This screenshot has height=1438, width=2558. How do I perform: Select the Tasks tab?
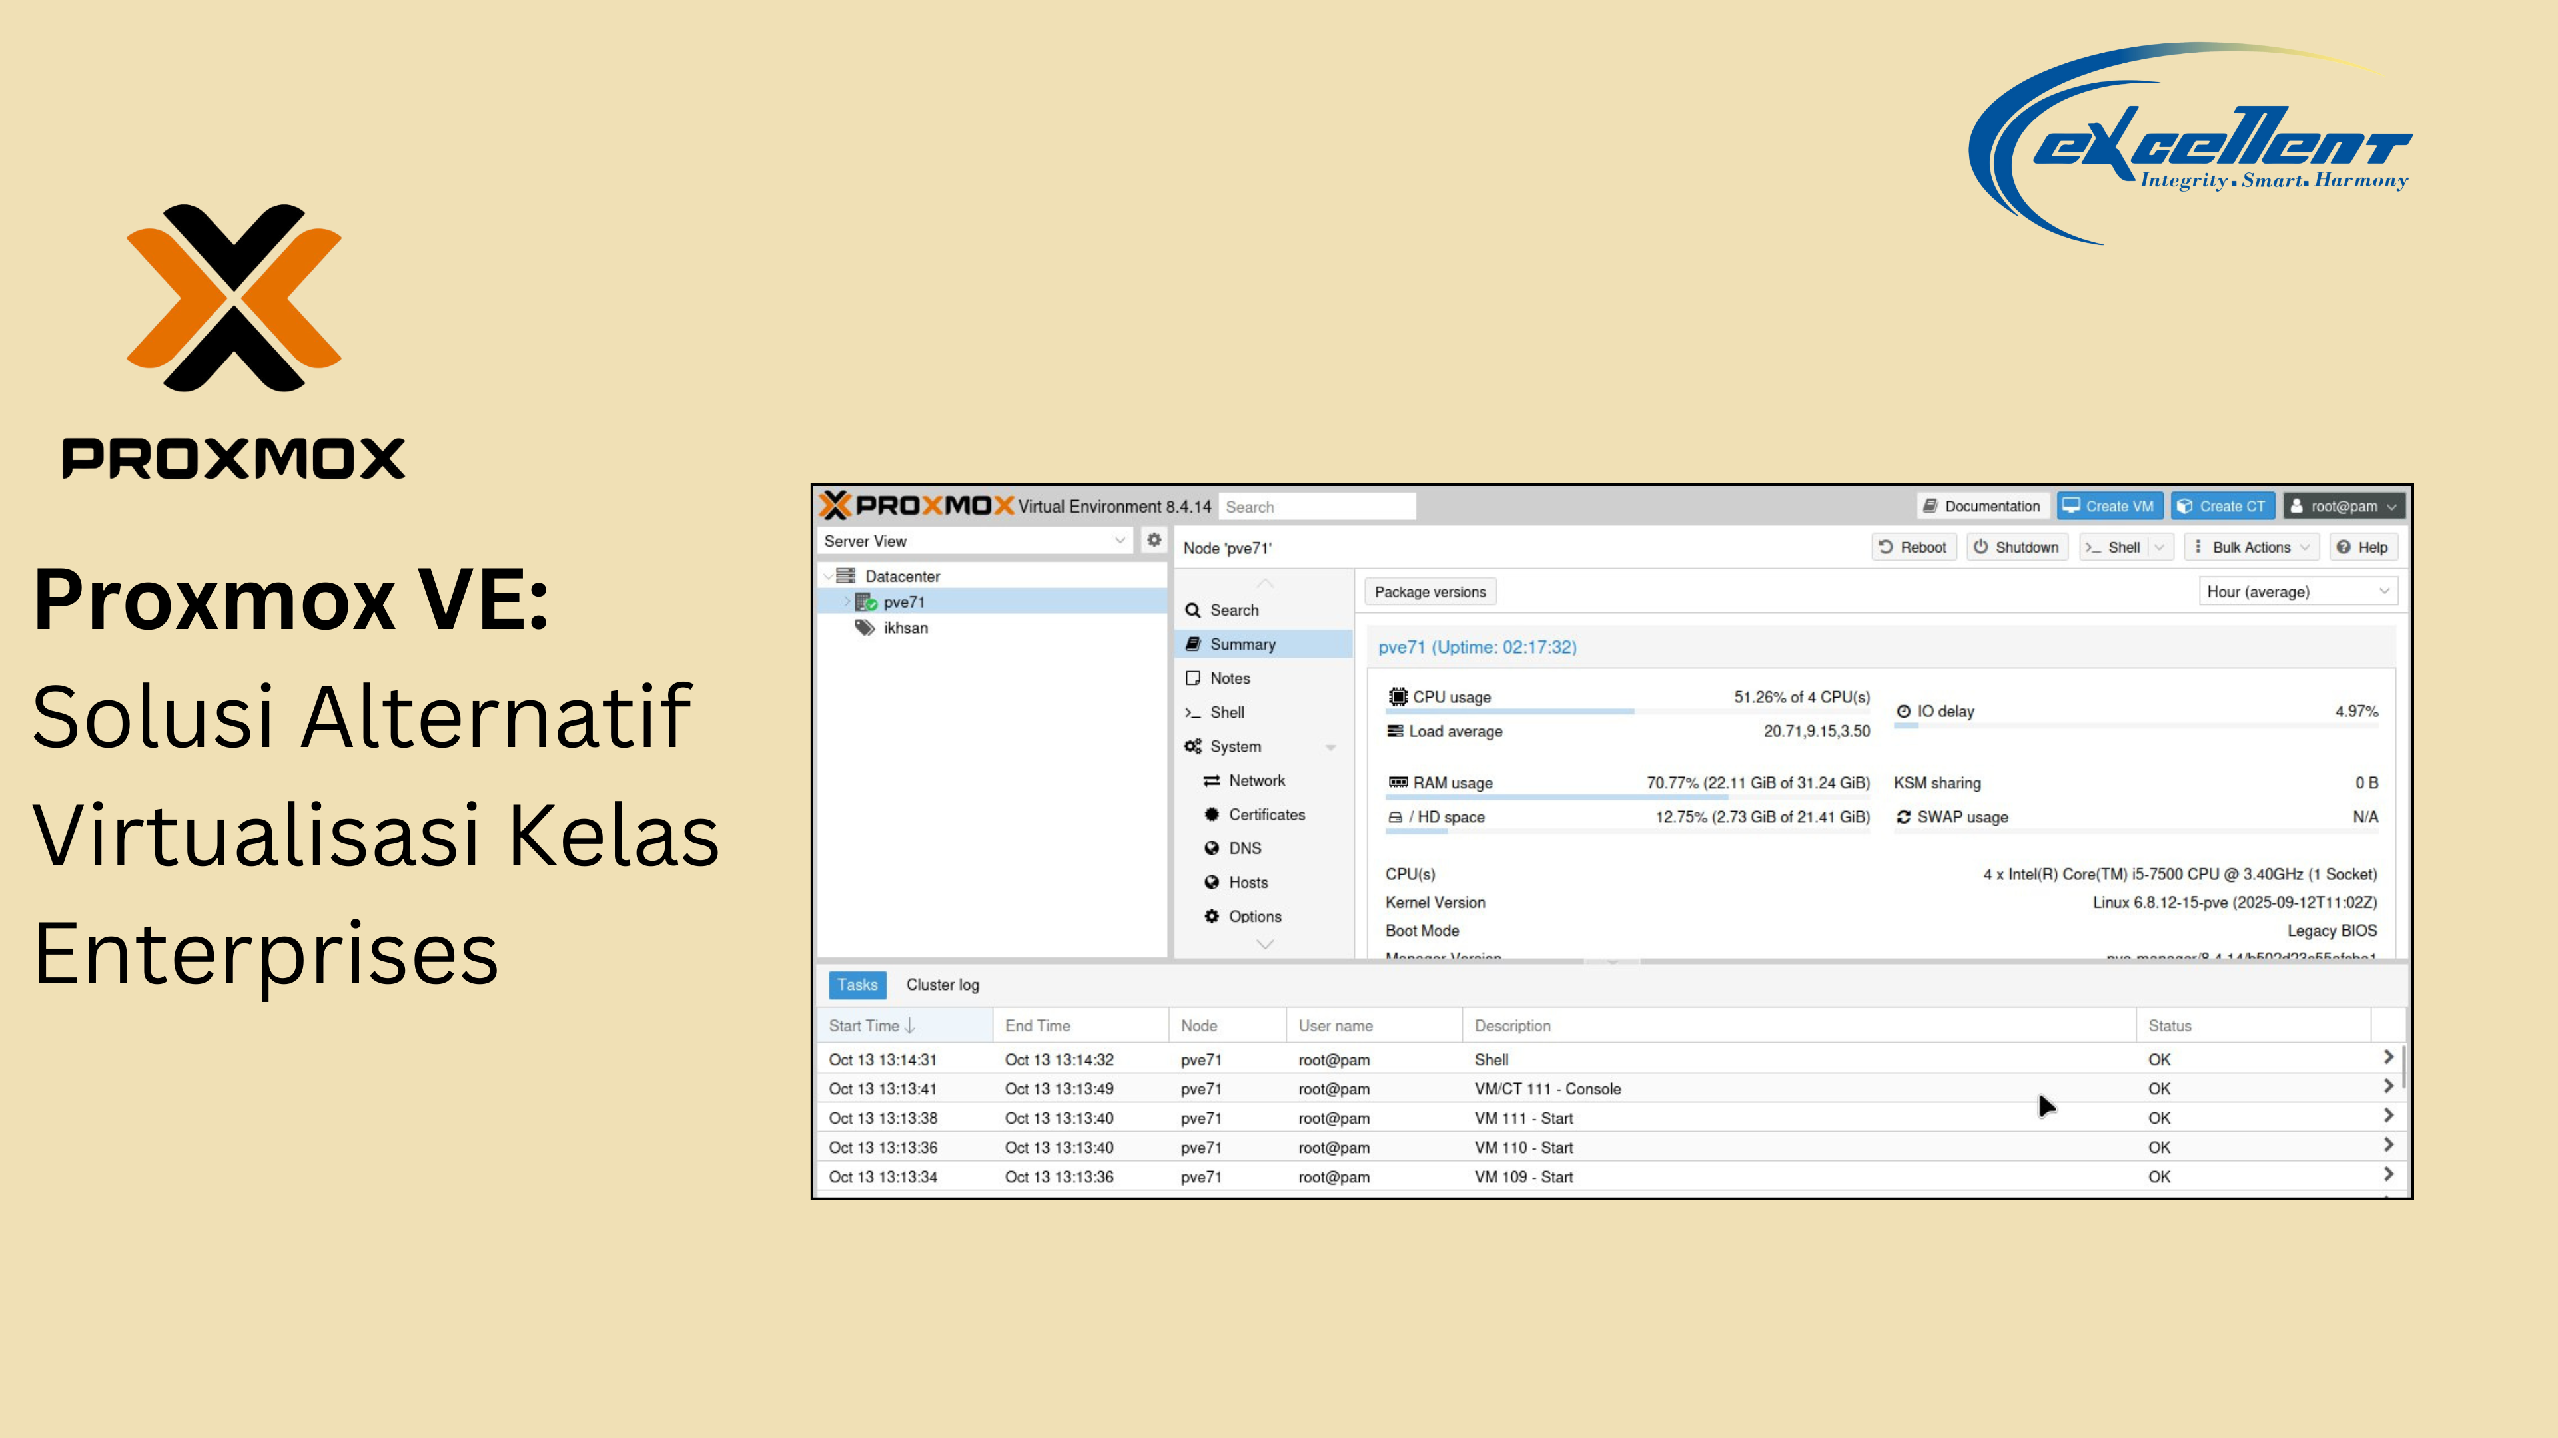pyautogui.click(x=857, y=985)
